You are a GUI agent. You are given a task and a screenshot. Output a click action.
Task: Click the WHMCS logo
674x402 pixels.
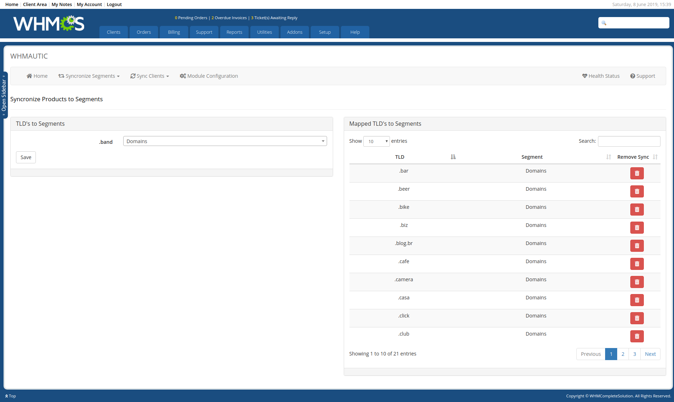tap(49, 23)
